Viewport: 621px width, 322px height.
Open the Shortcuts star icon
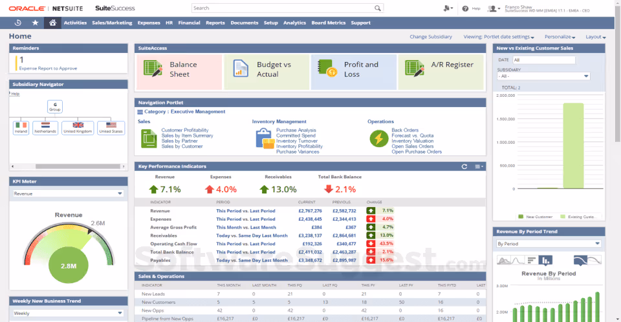click(35, 23)
